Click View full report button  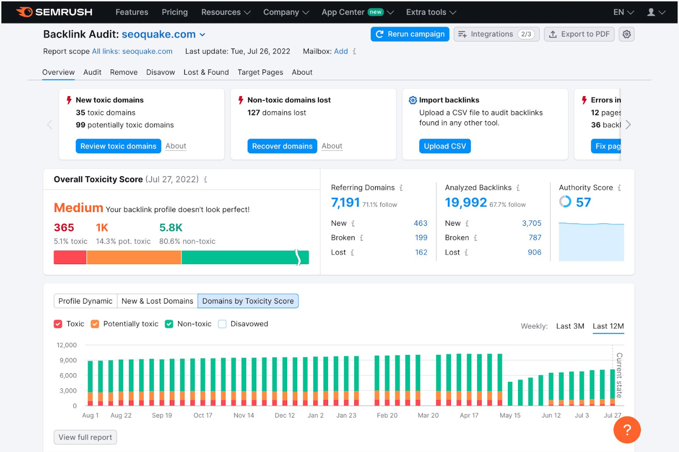85,437
